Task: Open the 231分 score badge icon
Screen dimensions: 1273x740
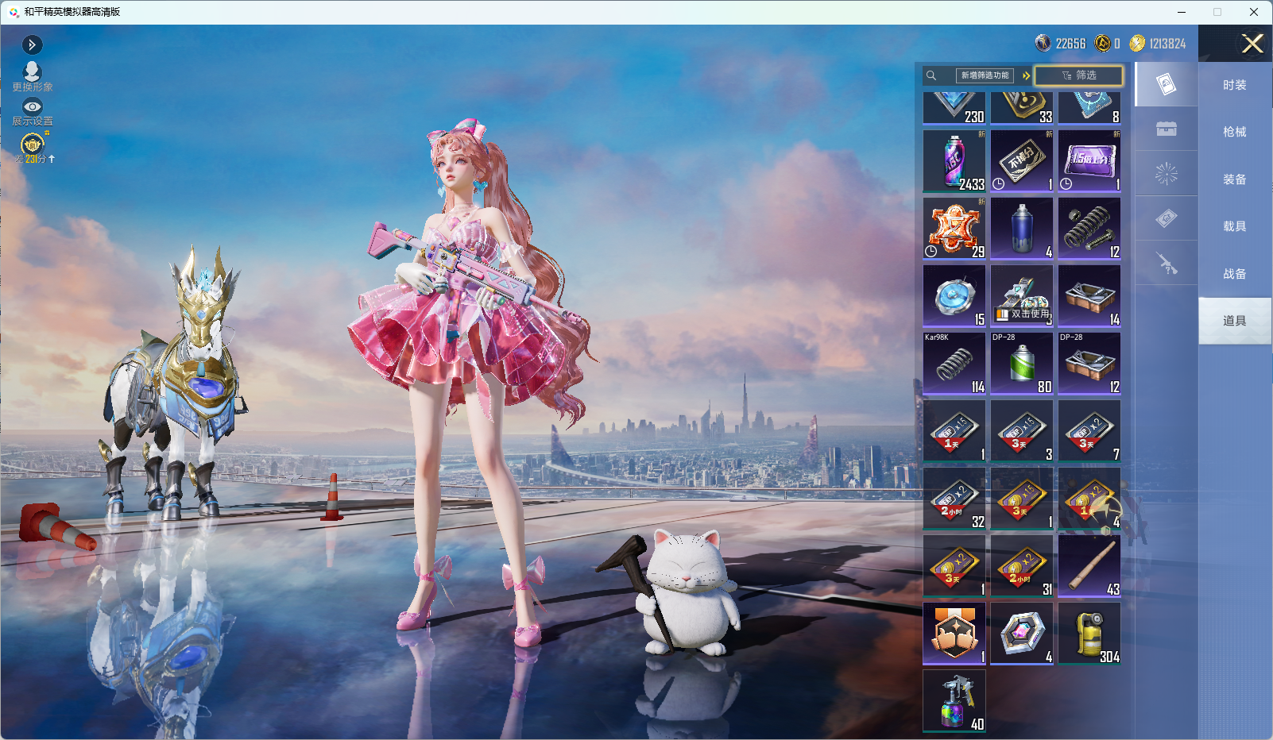Action: [x=33, y=147]
